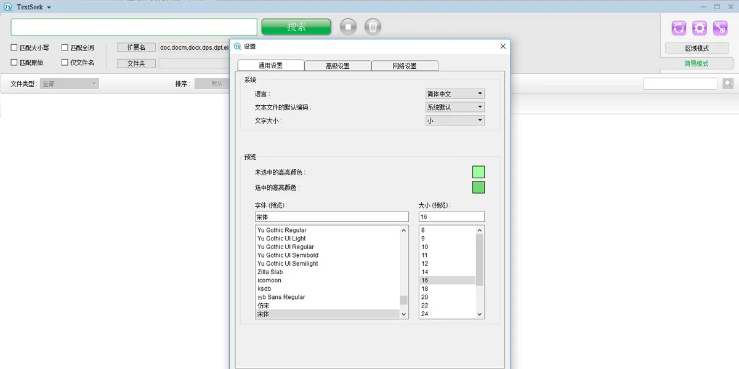Switch to the 高级设置 tab
The width and height of the screenshot is (739, 369).
tap(337, 66)
